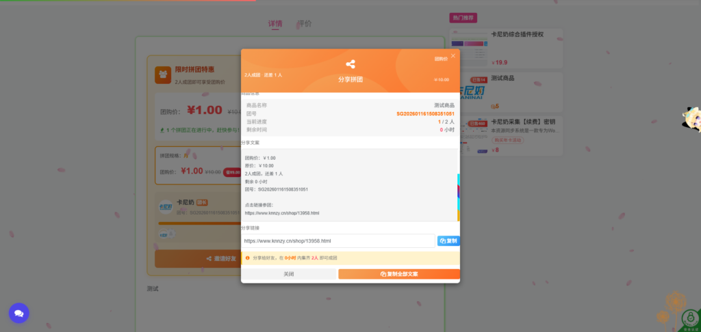701x332 pixels.
Task: Click the 测试 description text
Action: [x=153, y=289]
